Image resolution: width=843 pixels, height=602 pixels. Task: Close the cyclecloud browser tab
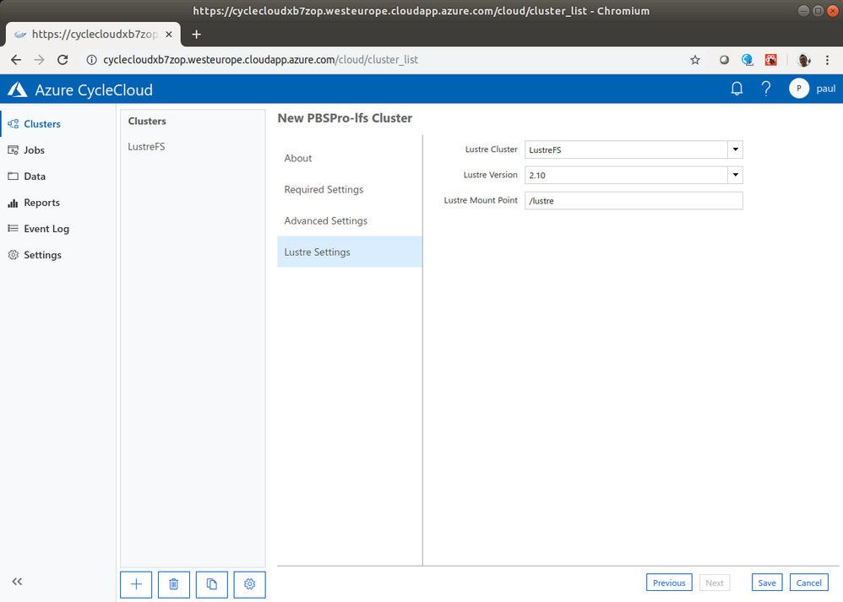click(169, 35)
